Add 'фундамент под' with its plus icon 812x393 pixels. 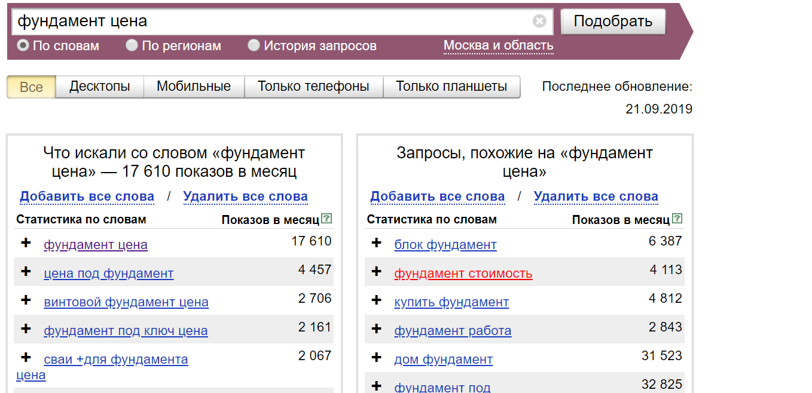pyautogui.click(x=376, y=386)
